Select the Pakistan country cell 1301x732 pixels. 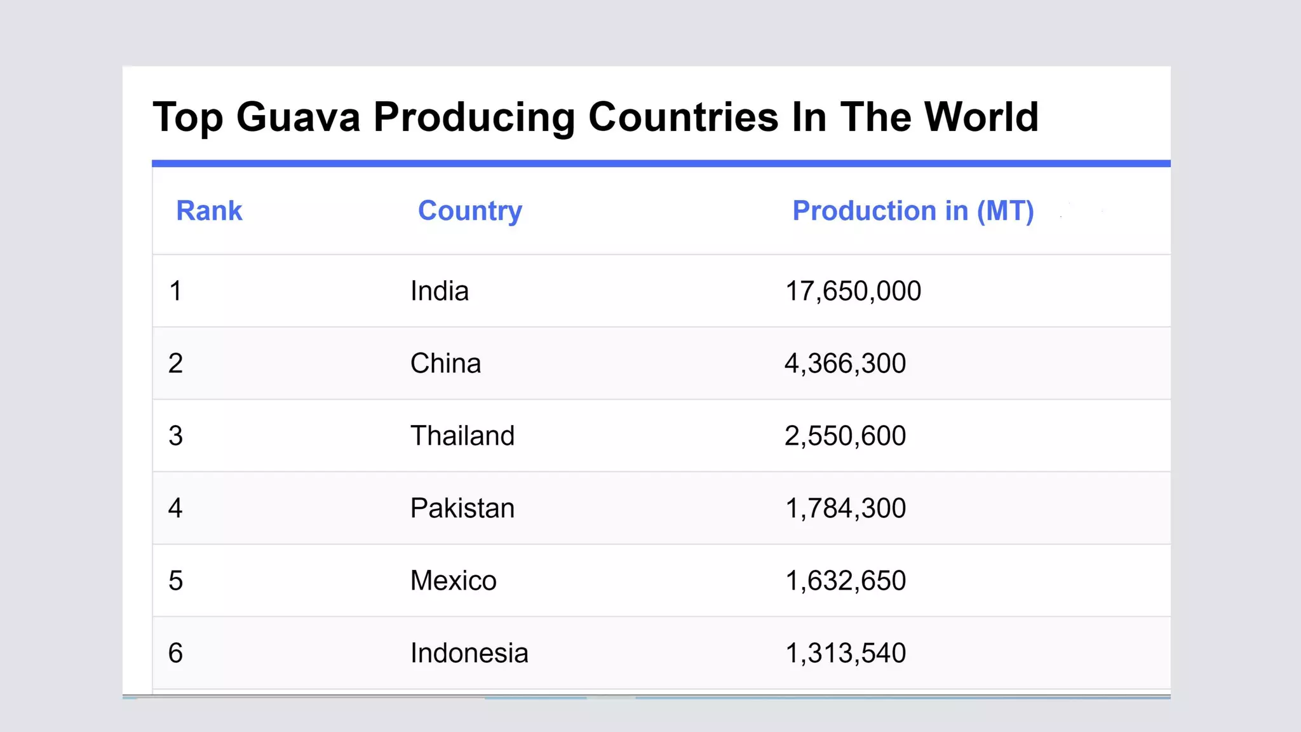(x=462, y=508)
